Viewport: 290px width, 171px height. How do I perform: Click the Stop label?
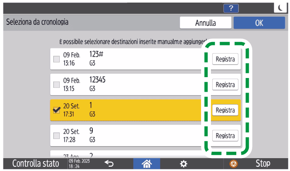click(x=263, y=163)
